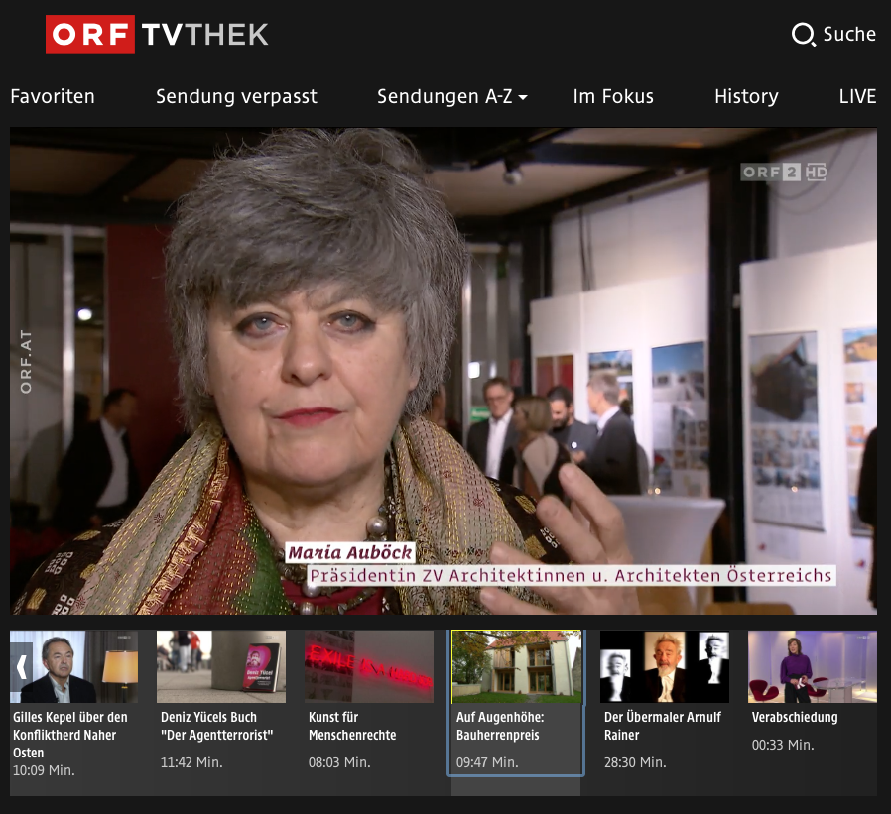This screenshot has height=814, width=891.
Task: Select the Verabschiedung segment thumbnail
Action: click(x=812, y=666)
